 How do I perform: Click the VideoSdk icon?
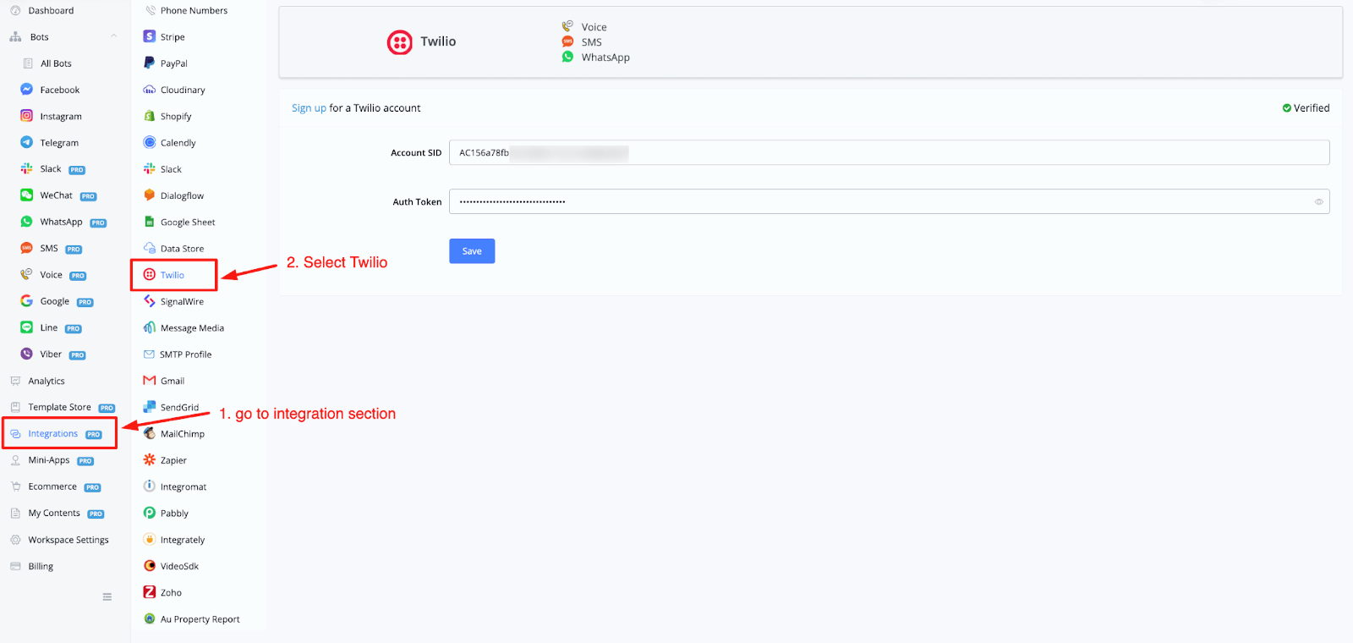[x=150, y=565]
